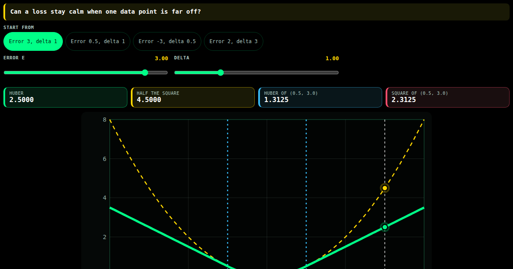Click the Delta value 1.00
This screenshot has height=269, width=513.
point(332,58)
